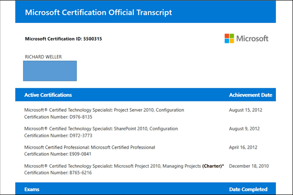Viewport: 293px width, 195px height.
Task: Click the date August 9, 2012
Action: 244,129
